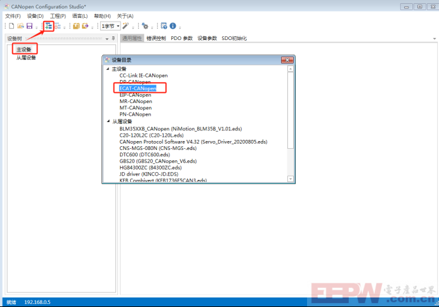The height and width of the screenshot is (307, 439).
Task: Select ECAT-CANopen master device
Action: pyautogui.click(x=138, y=88)
